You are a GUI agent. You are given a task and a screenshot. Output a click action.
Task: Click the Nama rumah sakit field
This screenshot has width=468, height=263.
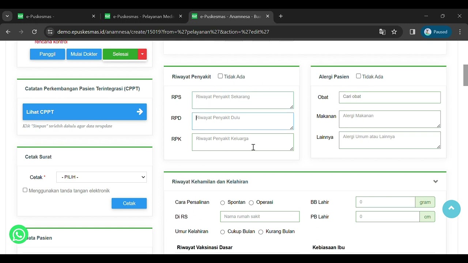[260, 217]
